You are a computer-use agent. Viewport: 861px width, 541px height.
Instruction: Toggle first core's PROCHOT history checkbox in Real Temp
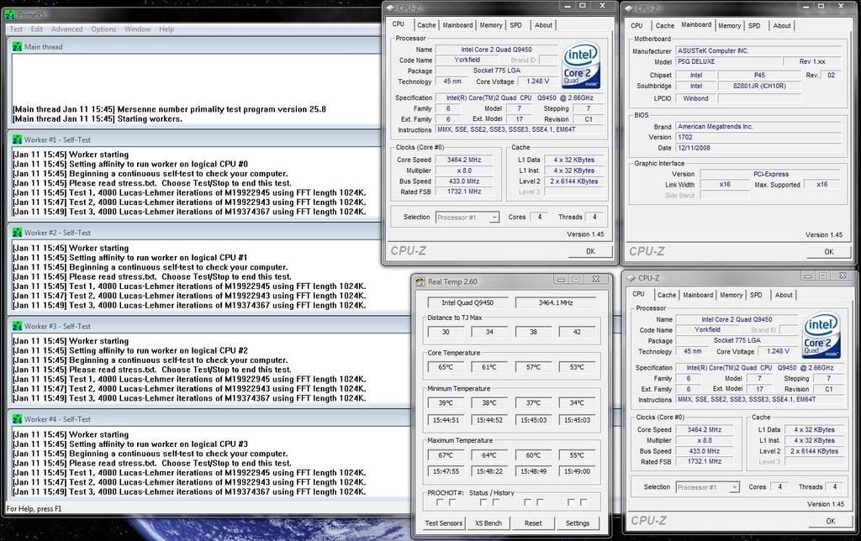452,502
